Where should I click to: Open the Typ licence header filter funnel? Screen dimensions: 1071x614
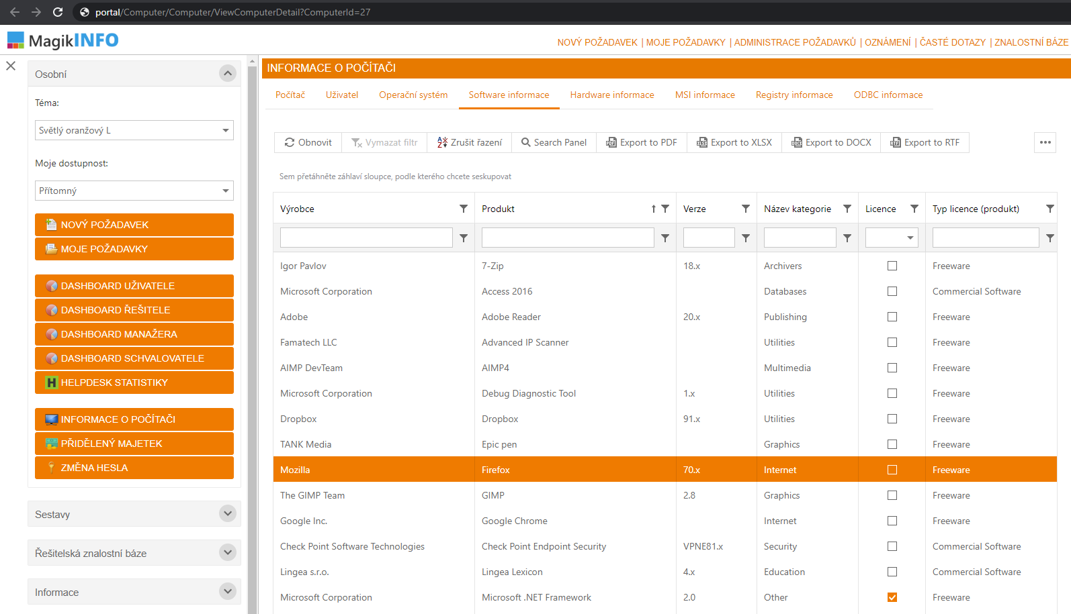click(x=1050, y=209)
